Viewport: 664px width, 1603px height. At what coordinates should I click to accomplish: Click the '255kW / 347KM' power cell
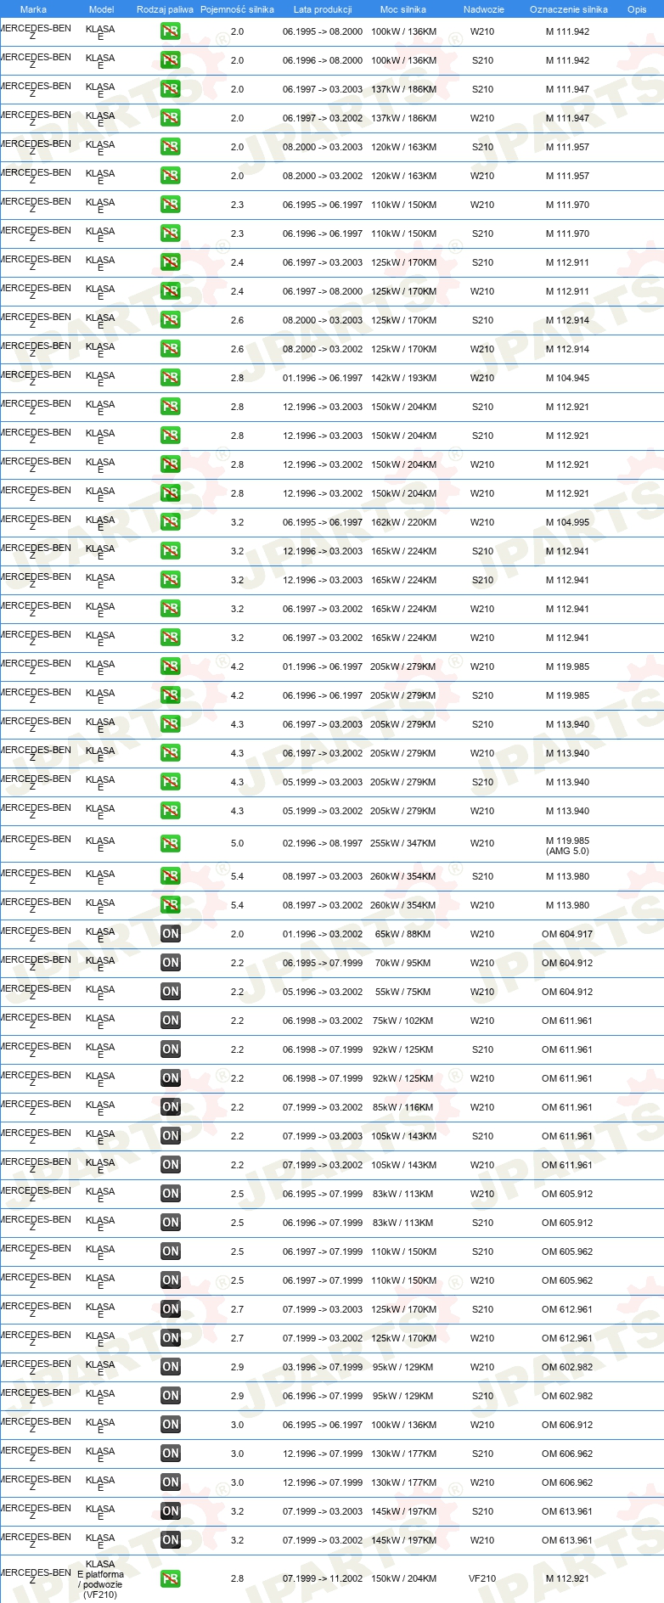(x=403, y=844)
